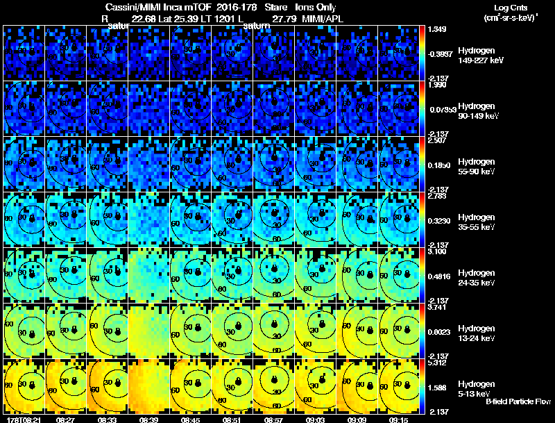Click the 'Hydrogen 13-24 keV' label
Screen dimensions: 555x423
pos(477,333)
